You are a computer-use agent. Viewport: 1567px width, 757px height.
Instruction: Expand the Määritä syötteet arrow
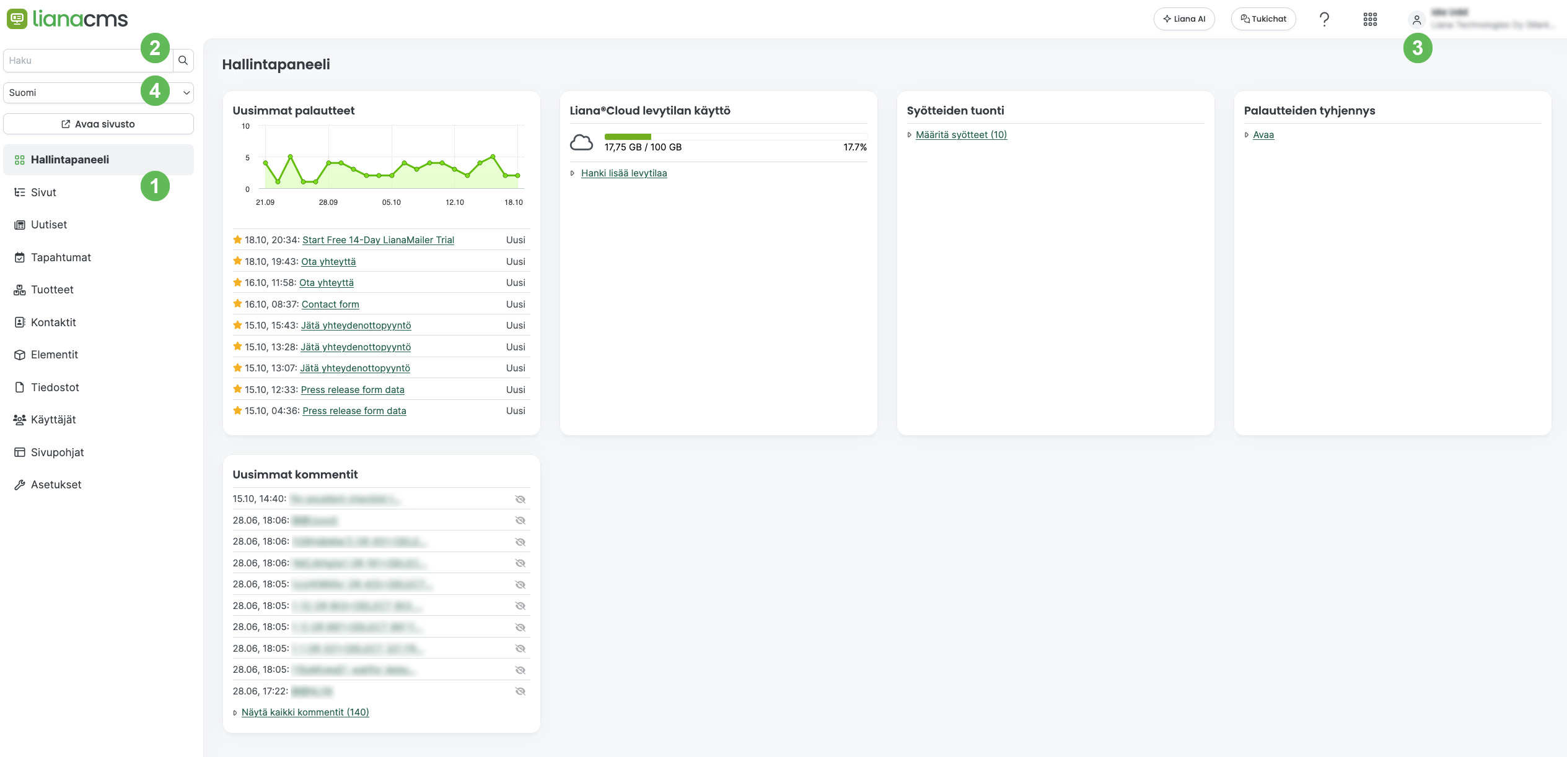[x=910, y=135]
